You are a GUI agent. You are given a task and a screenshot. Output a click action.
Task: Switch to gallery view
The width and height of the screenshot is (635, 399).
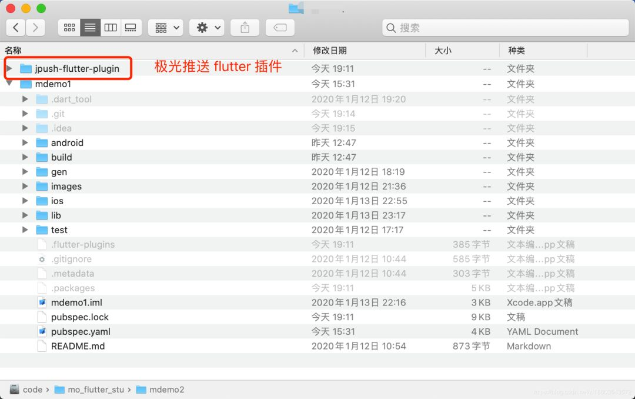tap(131, 28)
